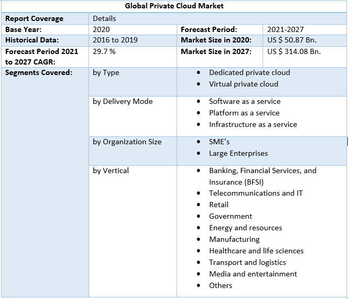Select the by Vertical segment cell
348x299 pixels.
111,170
